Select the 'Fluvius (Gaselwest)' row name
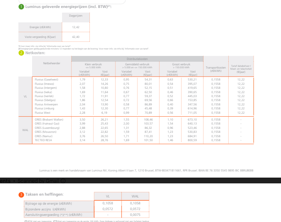 [x=47, y=79]
